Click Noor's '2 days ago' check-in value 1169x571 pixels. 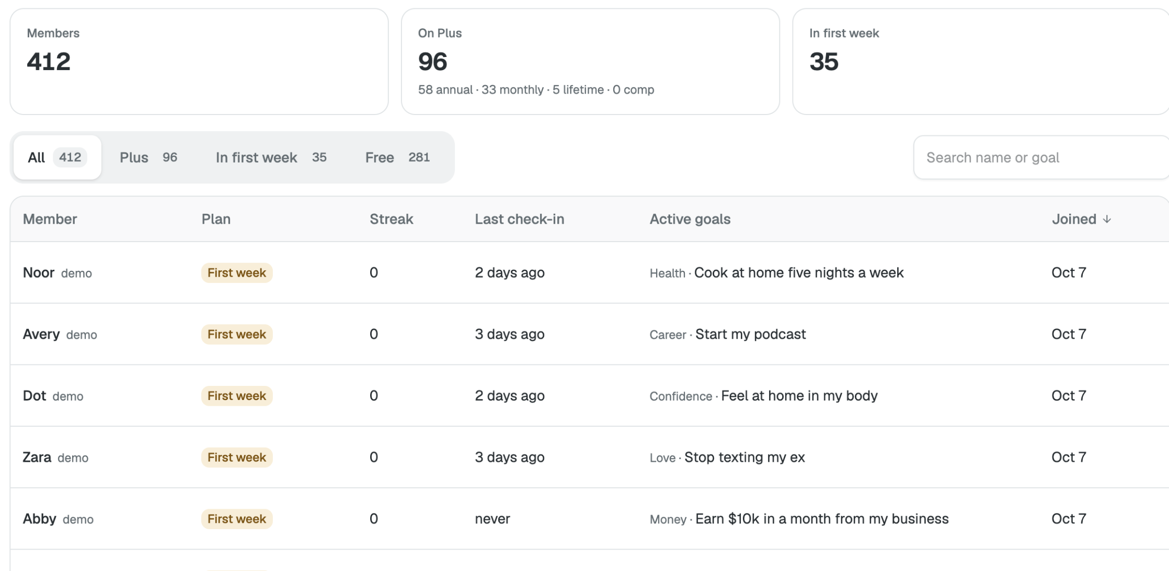coord(510,273)
